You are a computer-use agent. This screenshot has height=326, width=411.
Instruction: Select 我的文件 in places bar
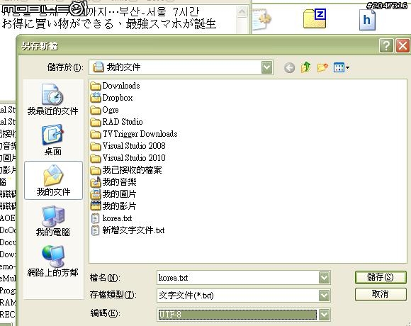(53, 181)
